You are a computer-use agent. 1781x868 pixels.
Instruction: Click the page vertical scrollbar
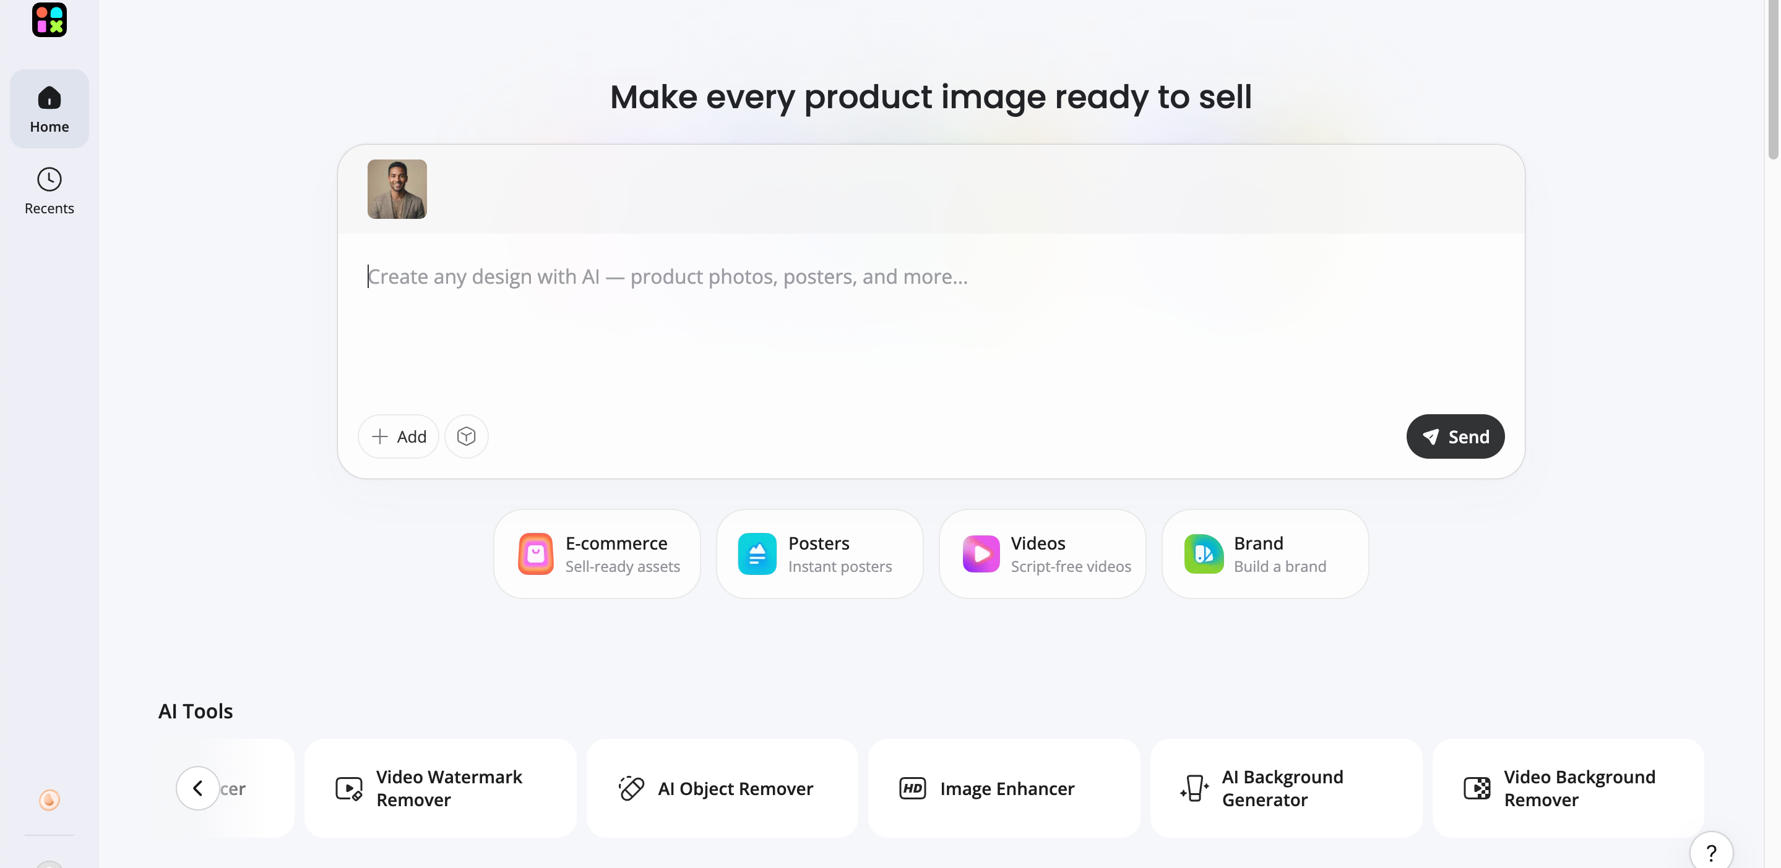1775,79
